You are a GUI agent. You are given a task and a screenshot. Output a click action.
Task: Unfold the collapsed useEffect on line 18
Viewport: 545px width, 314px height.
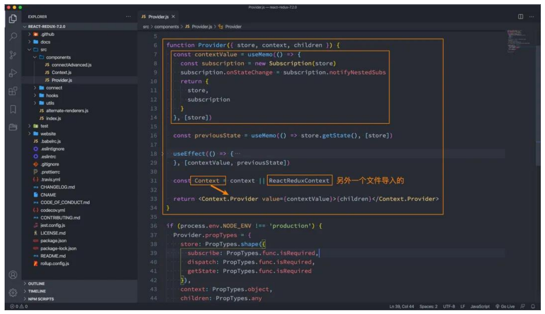(163, 154)
